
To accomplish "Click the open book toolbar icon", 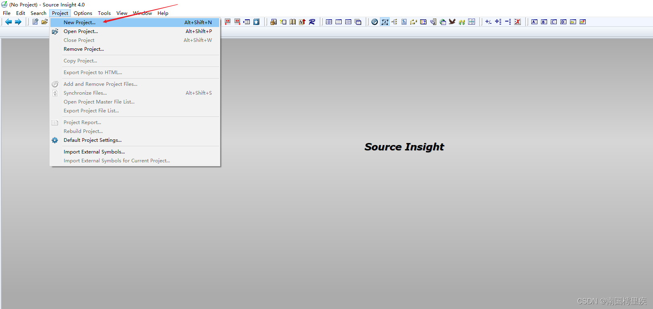I will (x=293, y=22).
